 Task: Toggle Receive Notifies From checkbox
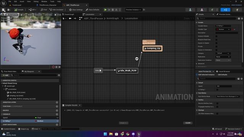[x=217, y=103]
